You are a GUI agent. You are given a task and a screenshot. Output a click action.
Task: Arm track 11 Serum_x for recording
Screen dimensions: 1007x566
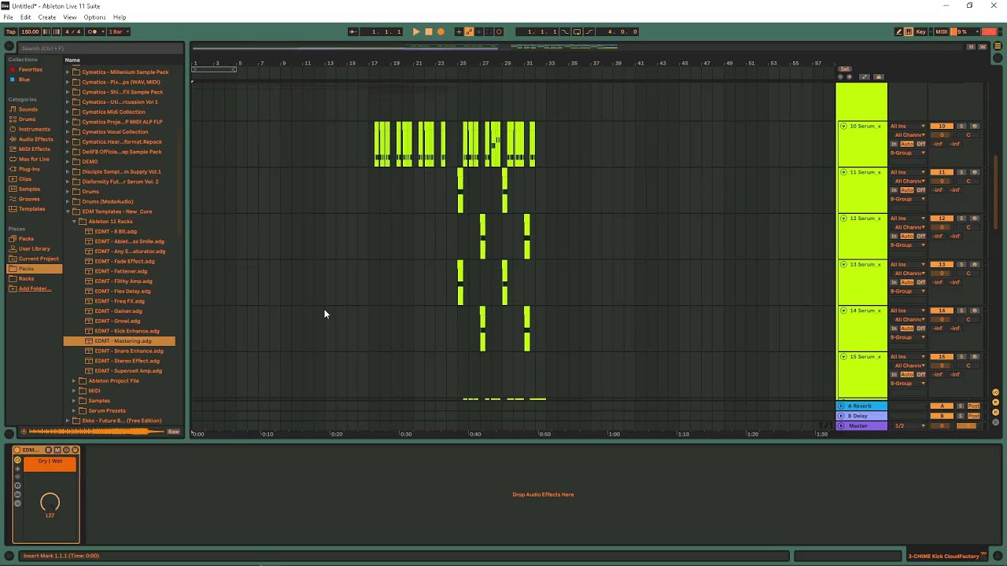[x=975, y=172]
